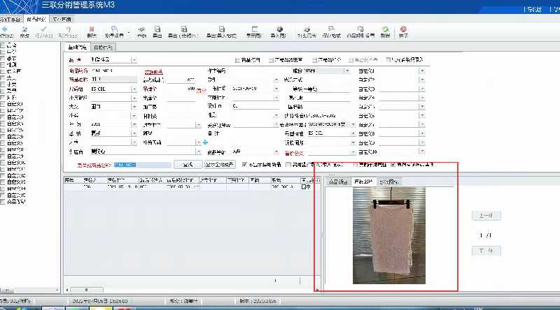Image resolution: width=560 pixels, height=310 pixels.
Task: Click the green refresh icon in toolbar
Action: click(385, 30)
